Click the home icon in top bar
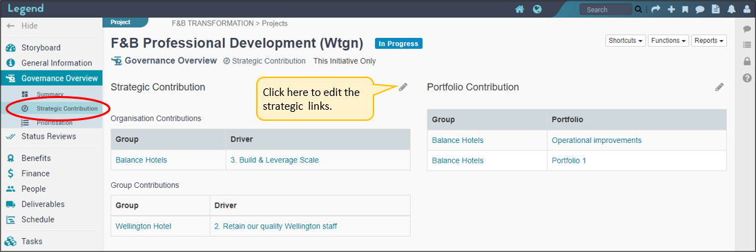The width and height of the screenshot is (756, 252). click(x=519, y=9)
